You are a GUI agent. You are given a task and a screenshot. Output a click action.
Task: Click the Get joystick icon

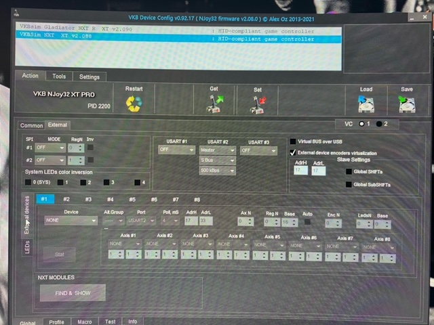pyautogui.click(x=215, y=103)
